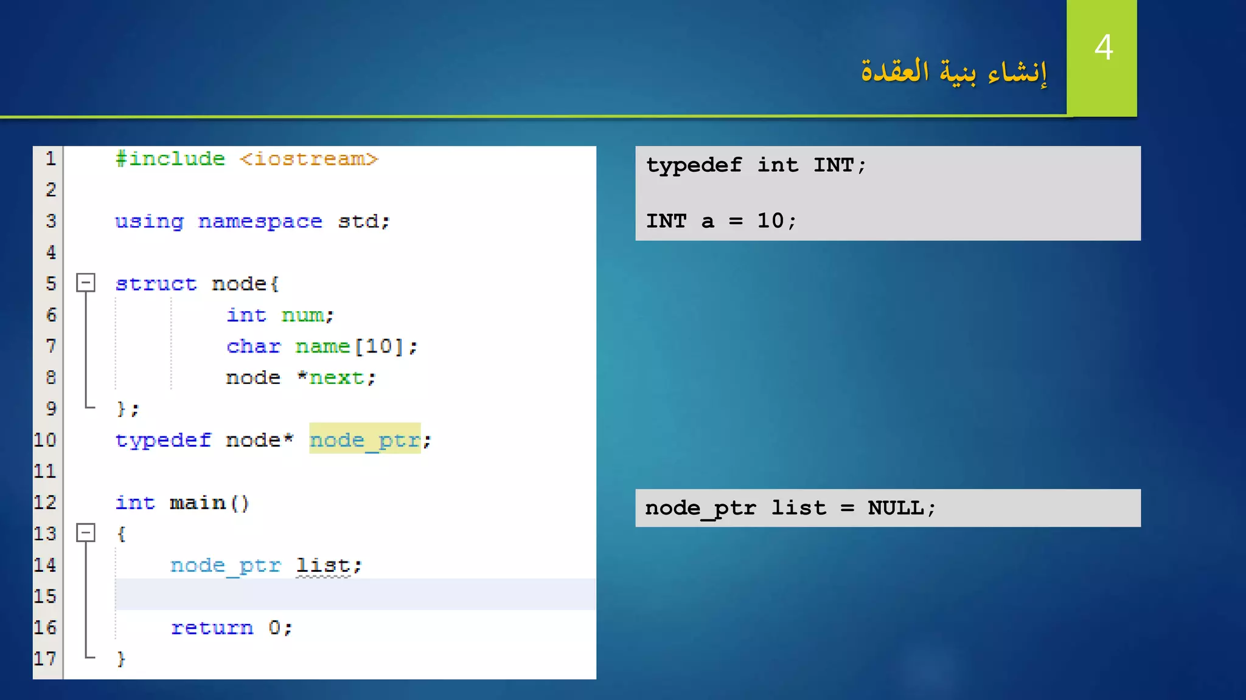Click closing '};' of struct
Image resolution: width=1246 pixels, height=700 pixels.
tap(128, 409)
